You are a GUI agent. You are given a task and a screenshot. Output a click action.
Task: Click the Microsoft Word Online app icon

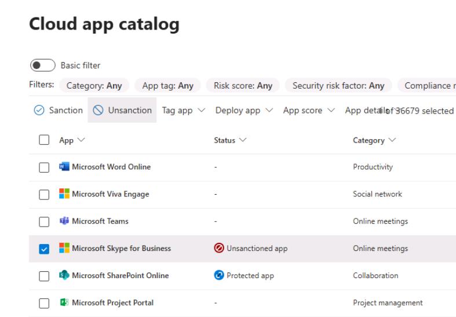tap(63, 167)
